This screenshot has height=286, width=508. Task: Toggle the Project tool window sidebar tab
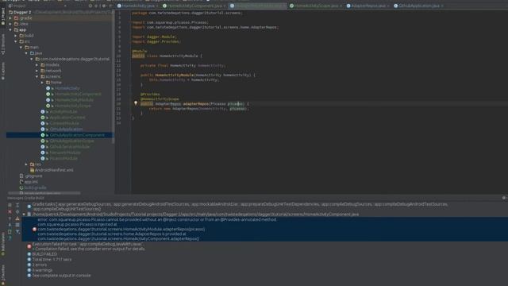point(3,16)
